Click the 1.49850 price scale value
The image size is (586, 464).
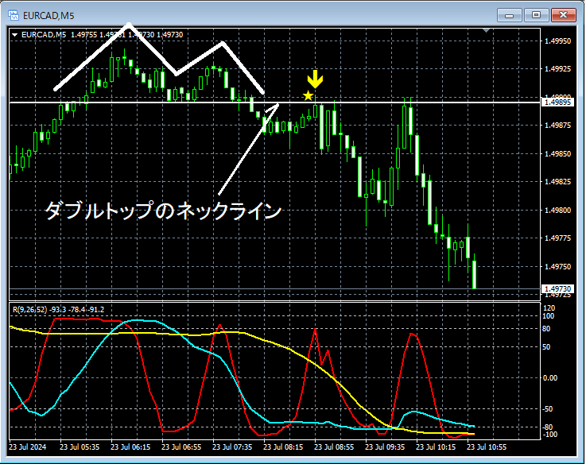(557, 153)
